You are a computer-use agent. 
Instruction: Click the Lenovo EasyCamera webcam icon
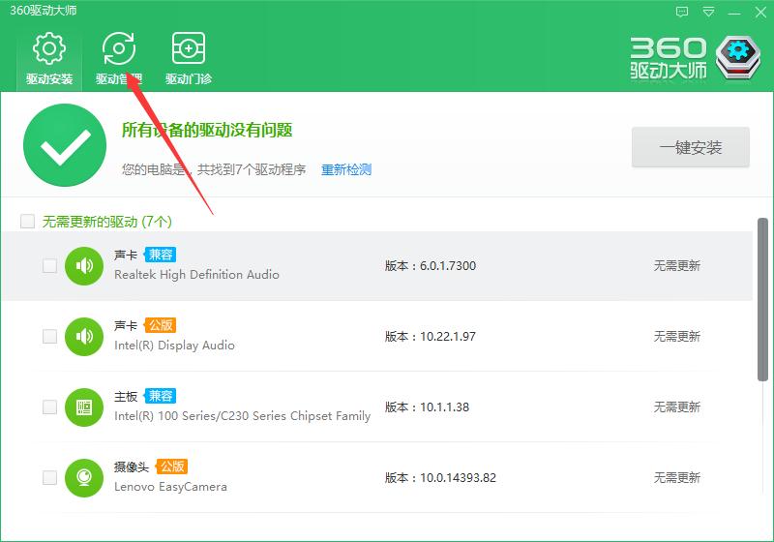[x=84, y=477]
